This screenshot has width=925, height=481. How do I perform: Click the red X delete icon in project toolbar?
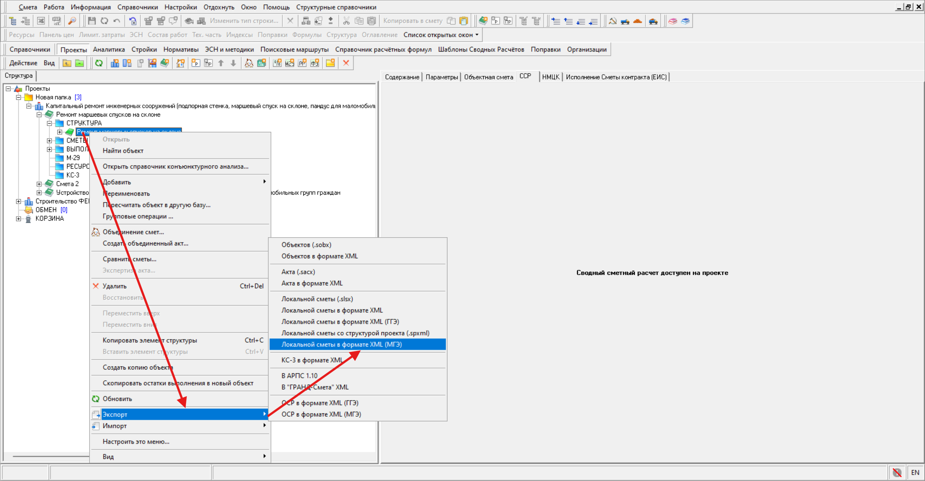coord(346,63)
